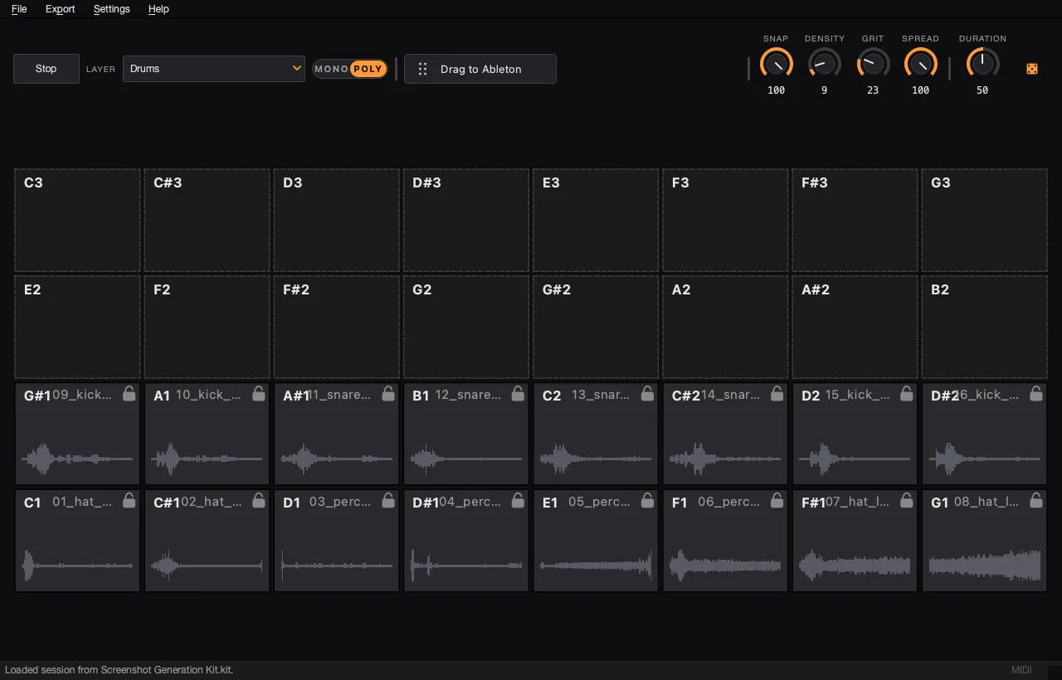Open the Settings menu
This screenshot has width=1062, height=680.
[111, 9]
